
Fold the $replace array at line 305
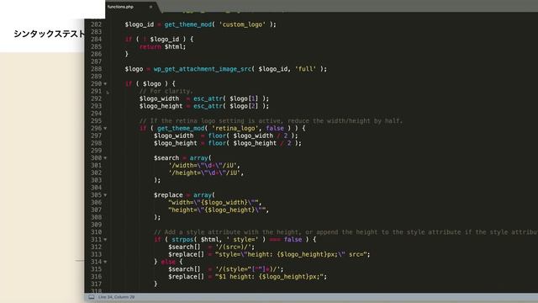coord(105,195)
